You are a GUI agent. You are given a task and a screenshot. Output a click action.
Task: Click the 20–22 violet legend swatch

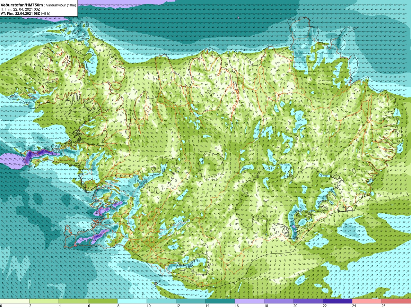308,301
